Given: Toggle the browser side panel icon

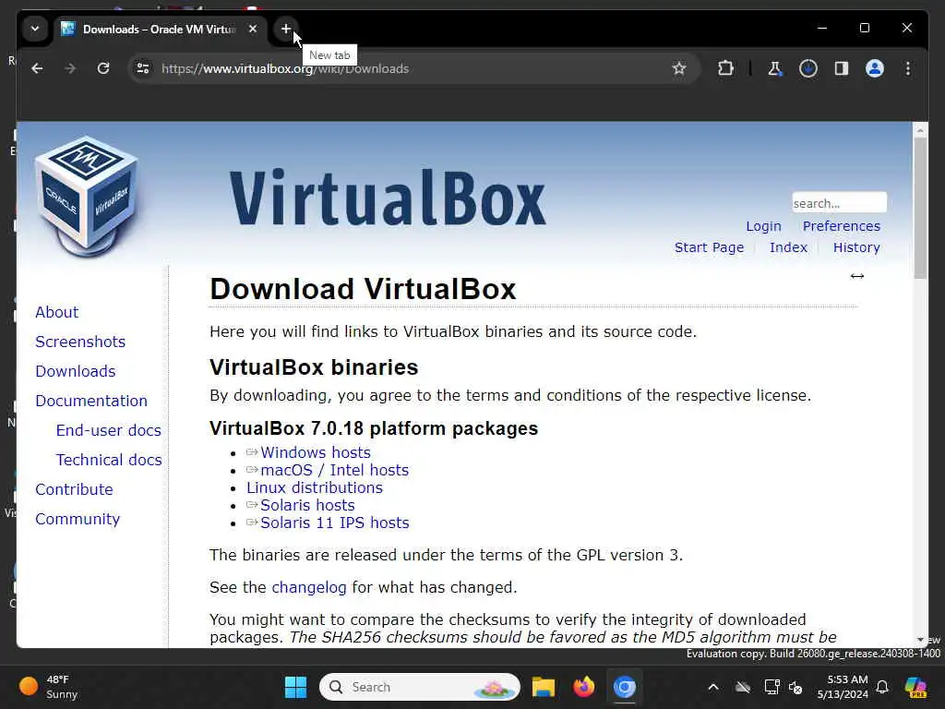Looking at the screenshot, I should pyautogui.click(x=842, y=68).
